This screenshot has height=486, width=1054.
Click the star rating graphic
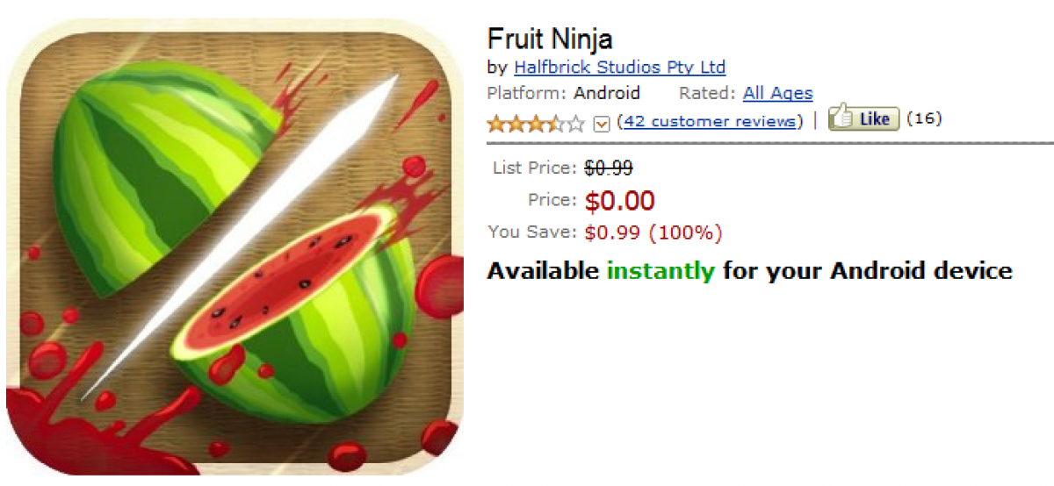pyautogui.click(x=536, y=123)
